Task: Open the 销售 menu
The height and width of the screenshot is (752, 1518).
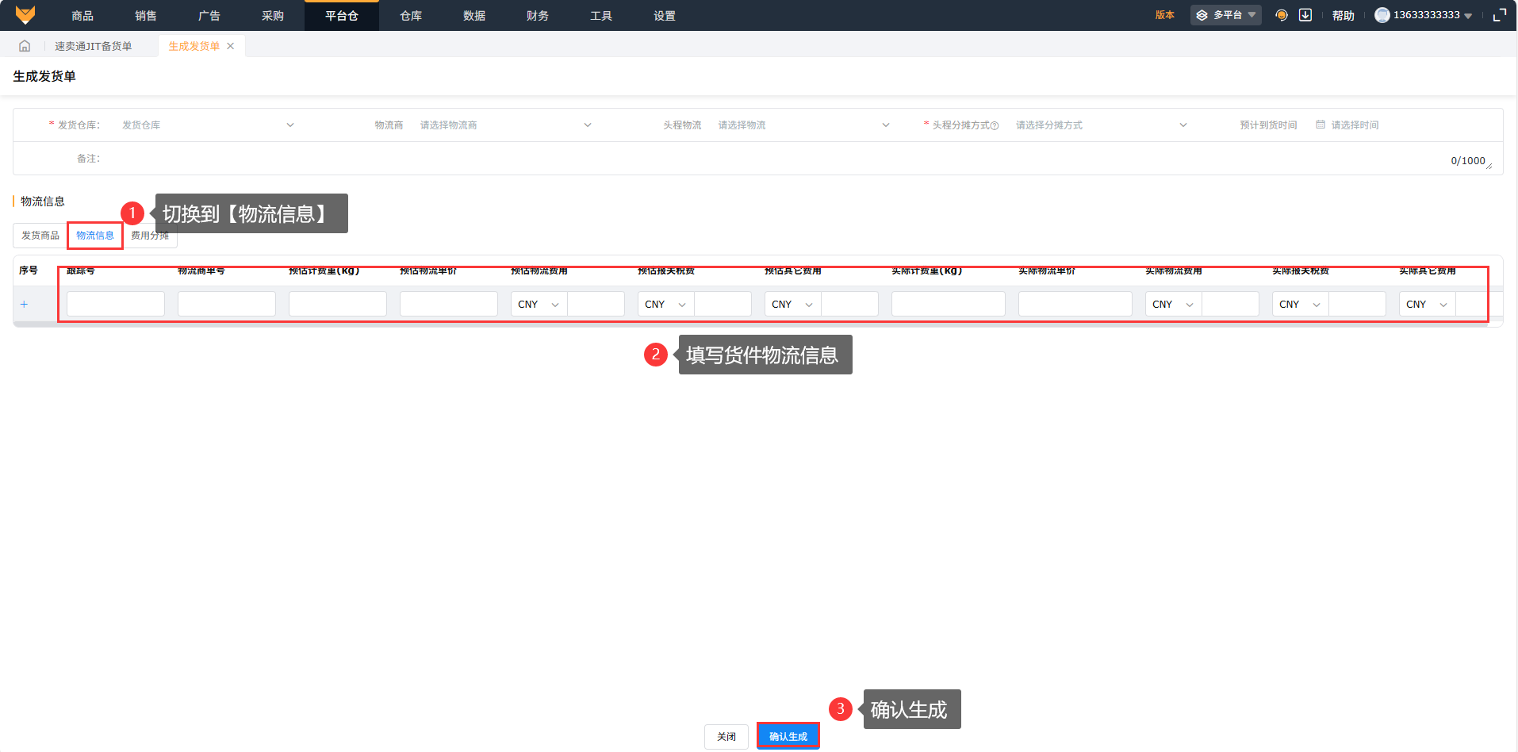Action: pyautogui.click(x=146, y=16)
